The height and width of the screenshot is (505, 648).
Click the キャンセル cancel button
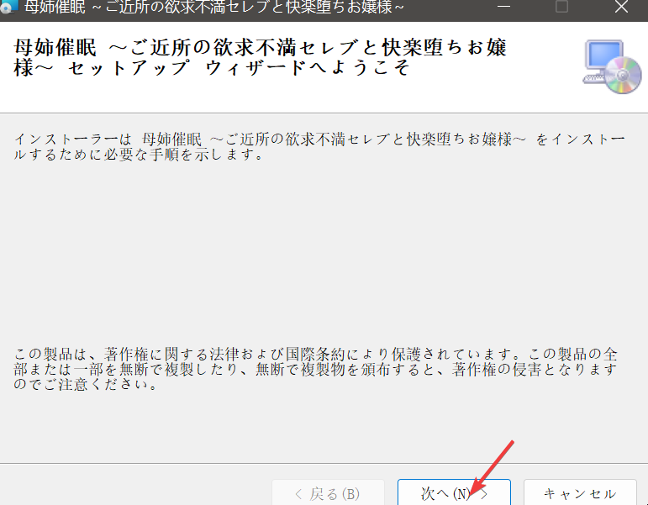point(580,492)
